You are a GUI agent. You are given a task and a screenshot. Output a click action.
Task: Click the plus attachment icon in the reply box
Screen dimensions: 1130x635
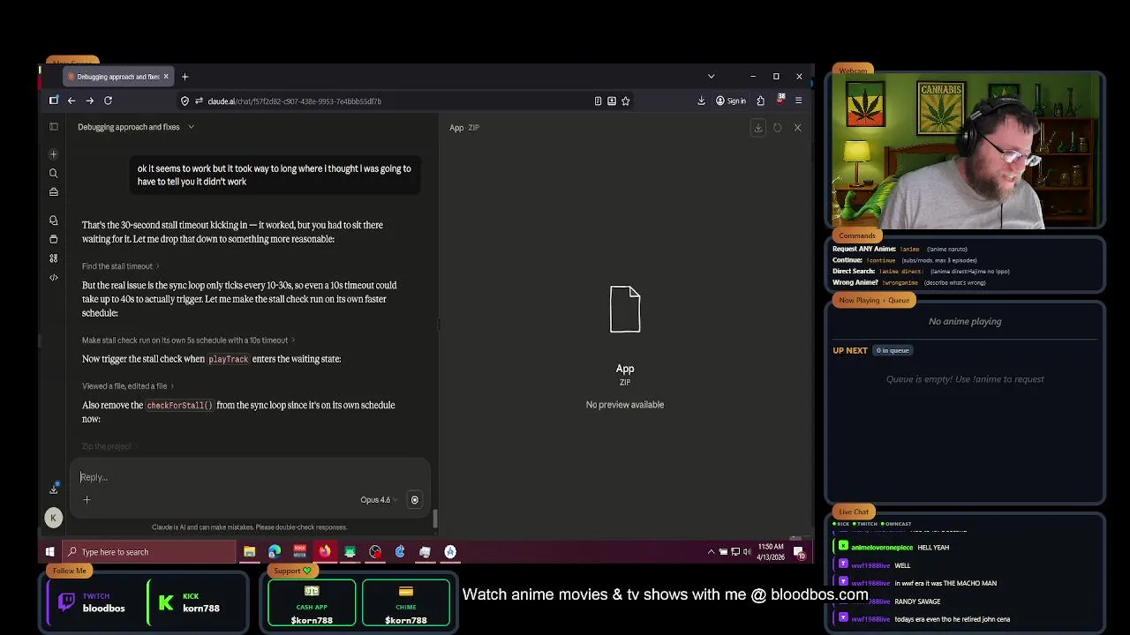[87, 500]
